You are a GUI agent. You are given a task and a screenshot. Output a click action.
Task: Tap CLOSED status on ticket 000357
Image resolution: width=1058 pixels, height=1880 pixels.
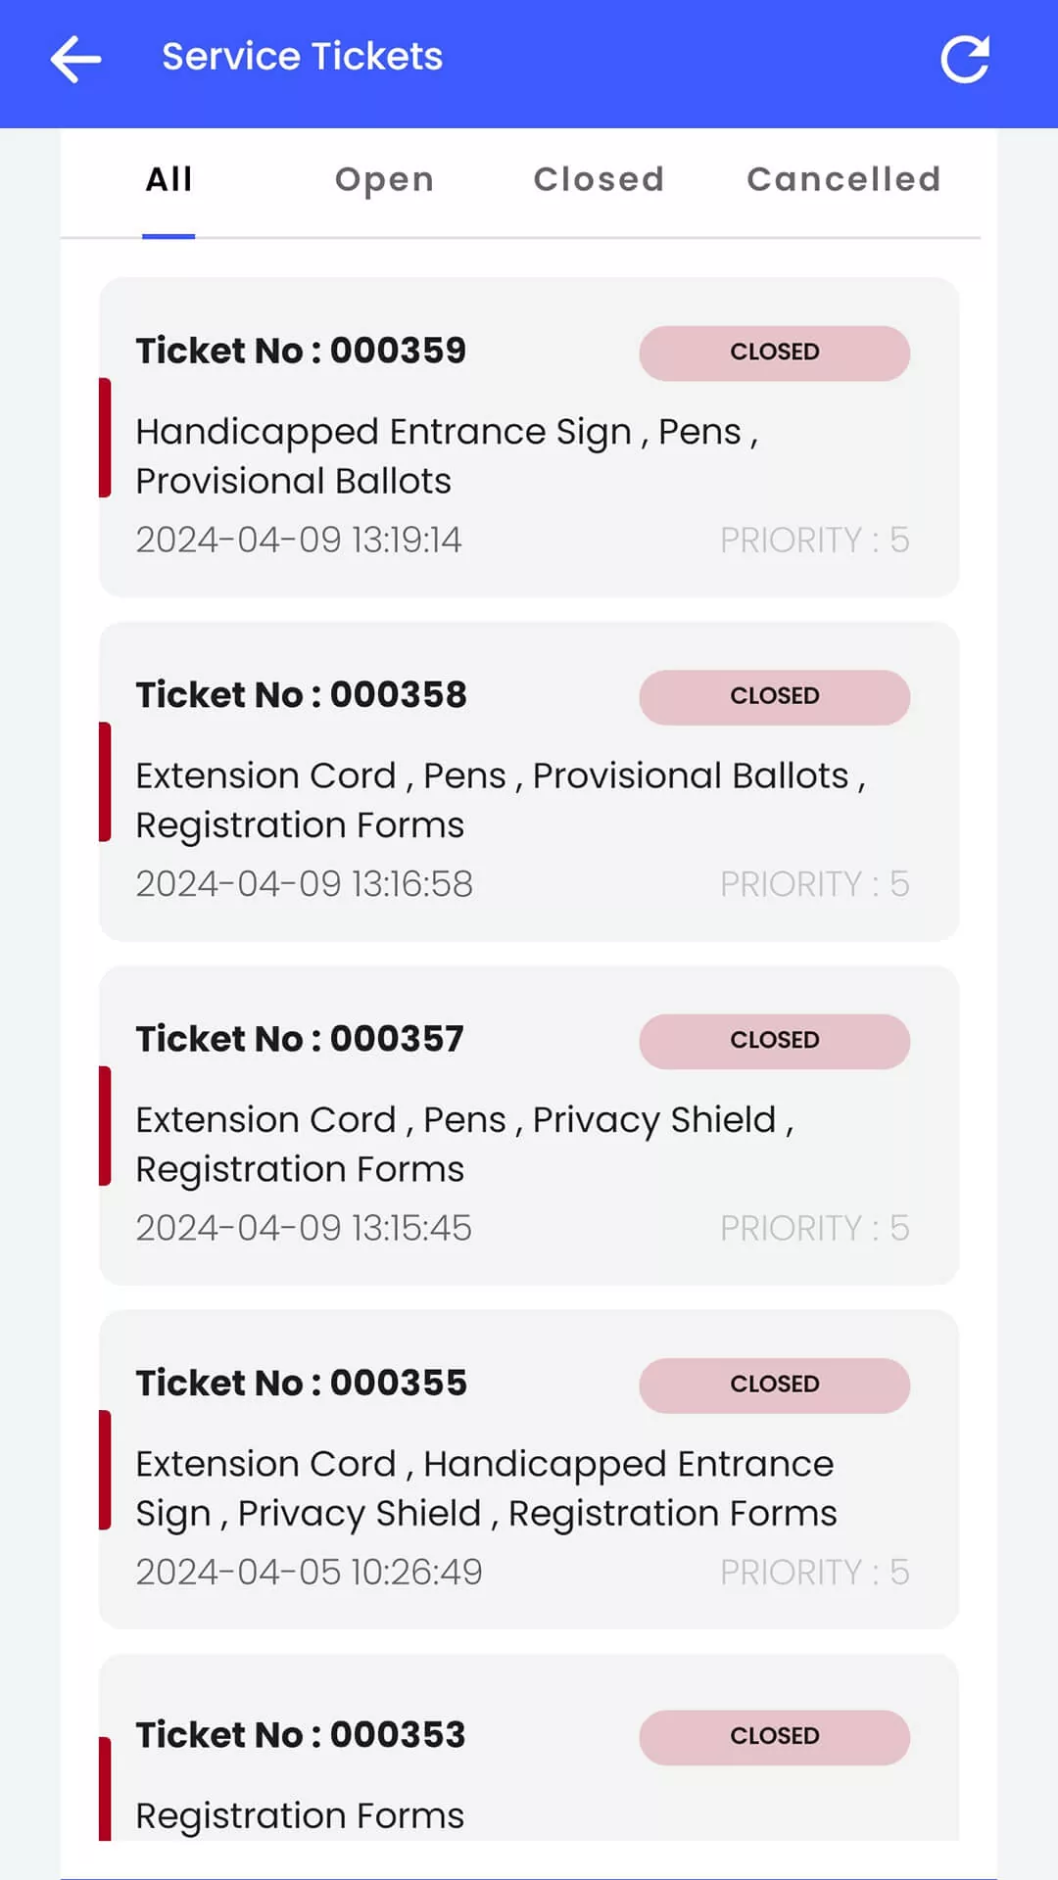pos(774,1041)
